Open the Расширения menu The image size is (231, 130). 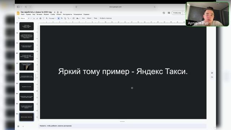coord(78,14)
